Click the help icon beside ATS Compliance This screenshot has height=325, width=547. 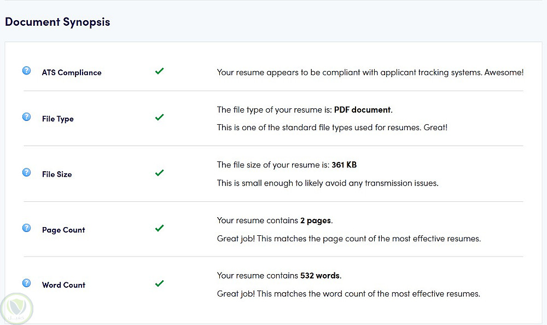[x=26, y=71]
